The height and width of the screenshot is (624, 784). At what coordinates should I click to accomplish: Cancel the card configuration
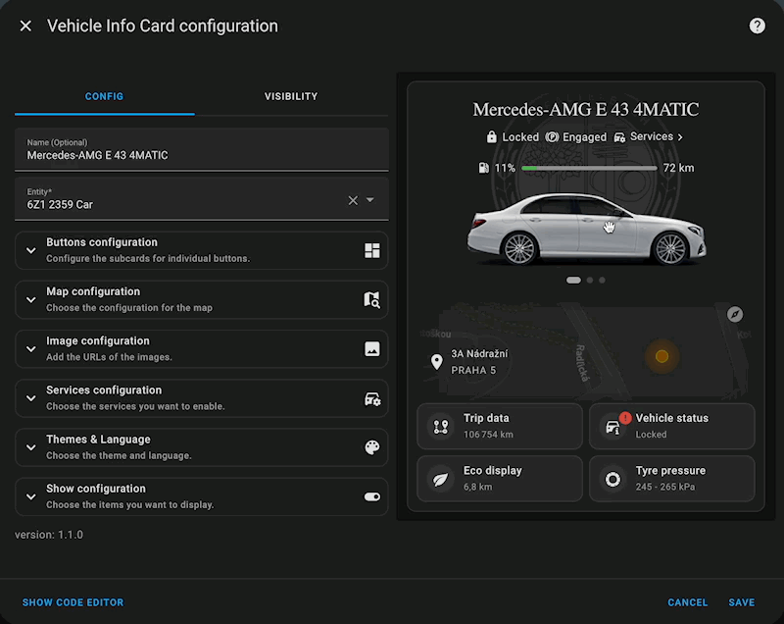tap(688, 602)
